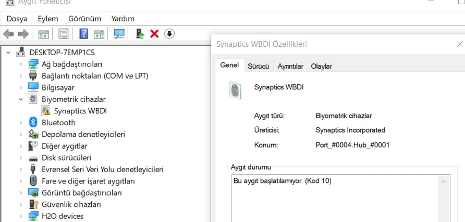Viewport: 465px width, 222px height.
Task: Click the Bağlantı noktaları port icon
Action: coord(33,76)
